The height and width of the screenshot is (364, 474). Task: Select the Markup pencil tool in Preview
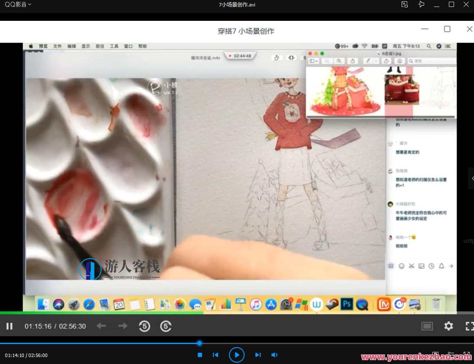tap(369, 61)
